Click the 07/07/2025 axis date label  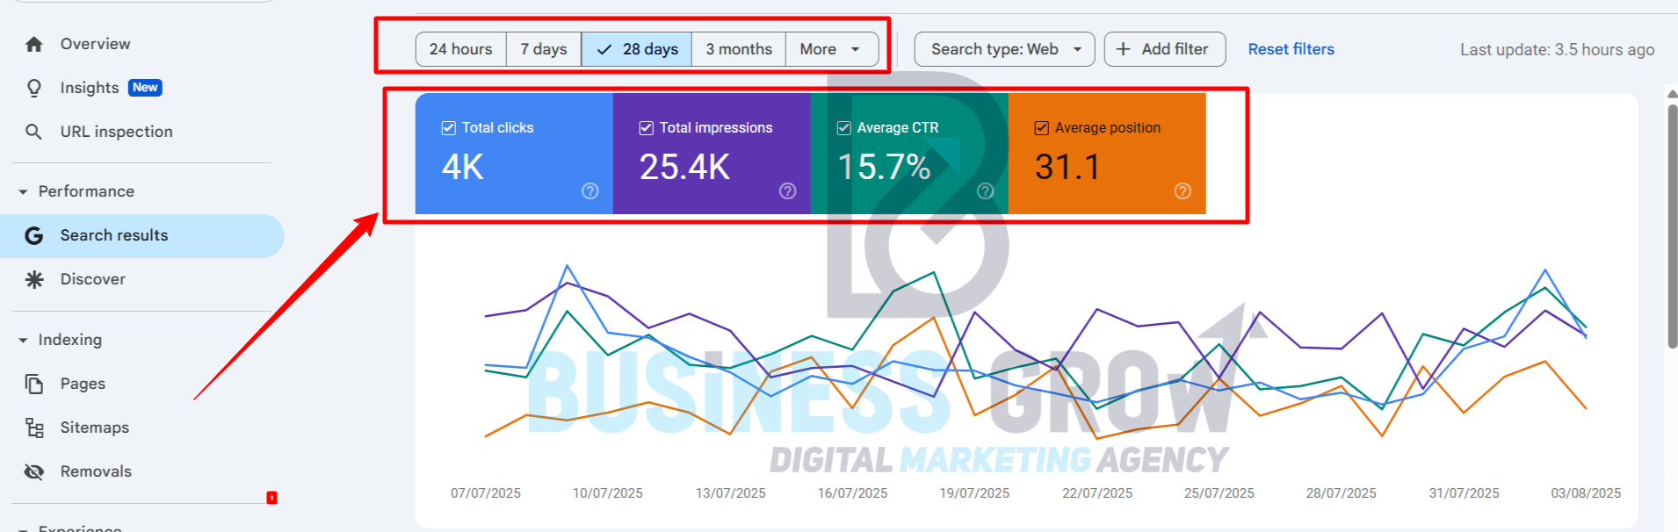point(486,493)
